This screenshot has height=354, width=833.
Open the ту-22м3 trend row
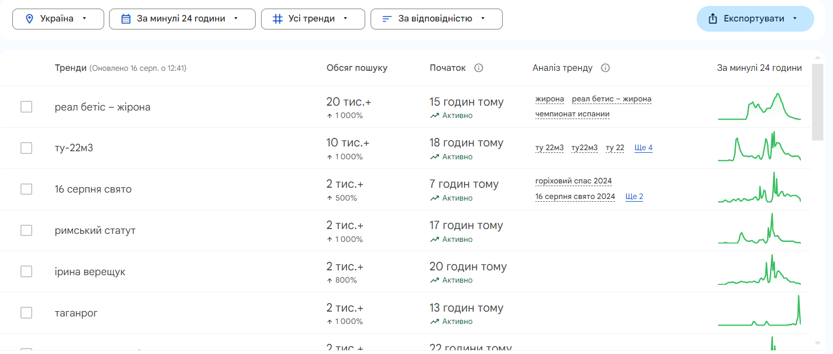coord(74,148)
